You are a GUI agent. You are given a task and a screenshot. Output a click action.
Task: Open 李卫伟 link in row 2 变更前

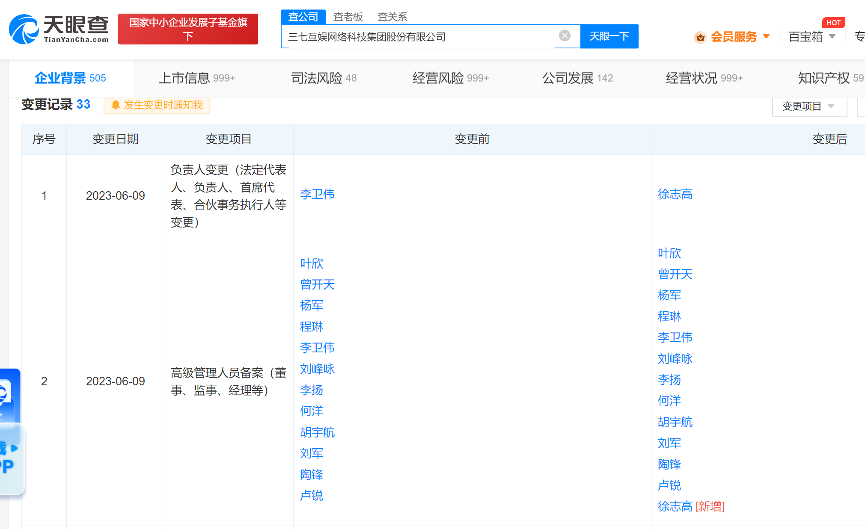point(317,348)
